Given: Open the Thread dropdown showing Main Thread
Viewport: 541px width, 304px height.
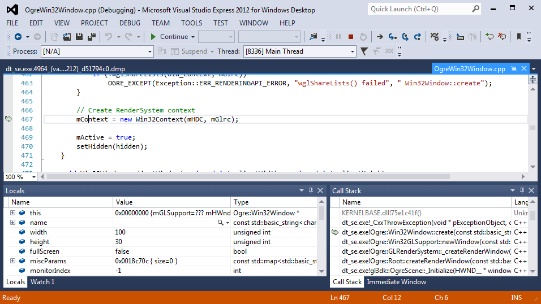Looking at the screenshot, I should (352, 51).
